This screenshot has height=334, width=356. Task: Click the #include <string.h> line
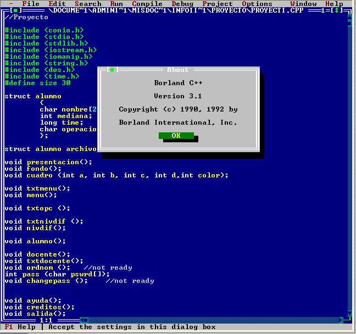point(46,63)
